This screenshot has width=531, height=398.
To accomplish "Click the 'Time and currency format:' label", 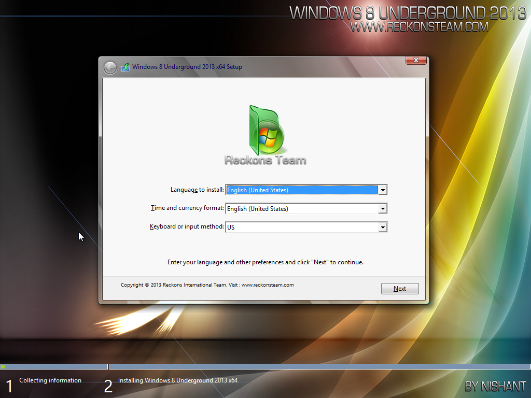I will pyautogui.click(x=187, y=208).
